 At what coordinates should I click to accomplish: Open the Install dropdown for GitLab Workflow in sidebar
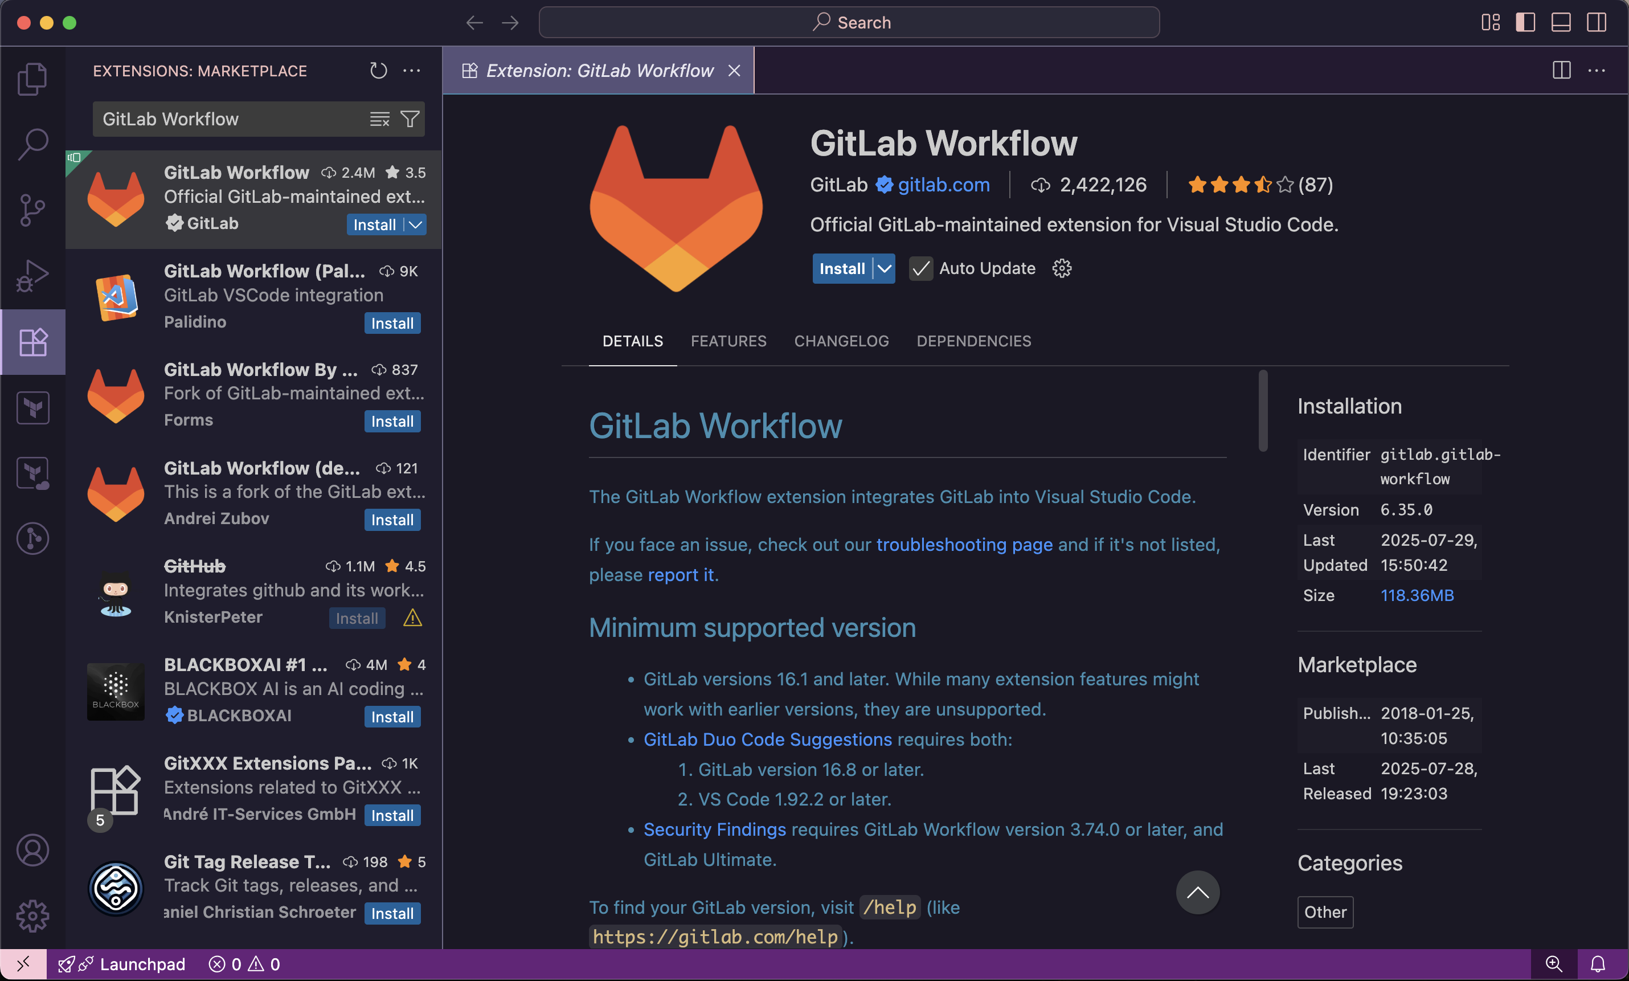(x=415, y=225)
